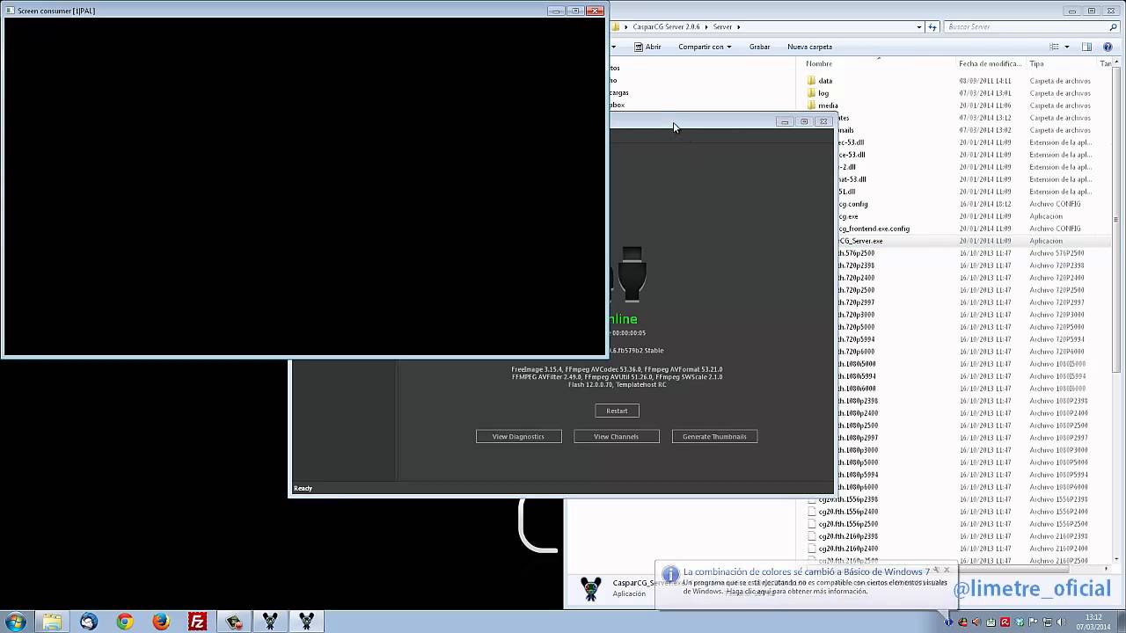
Task: Launch Thunderbird from the taskbar
Action: [89, 622]
